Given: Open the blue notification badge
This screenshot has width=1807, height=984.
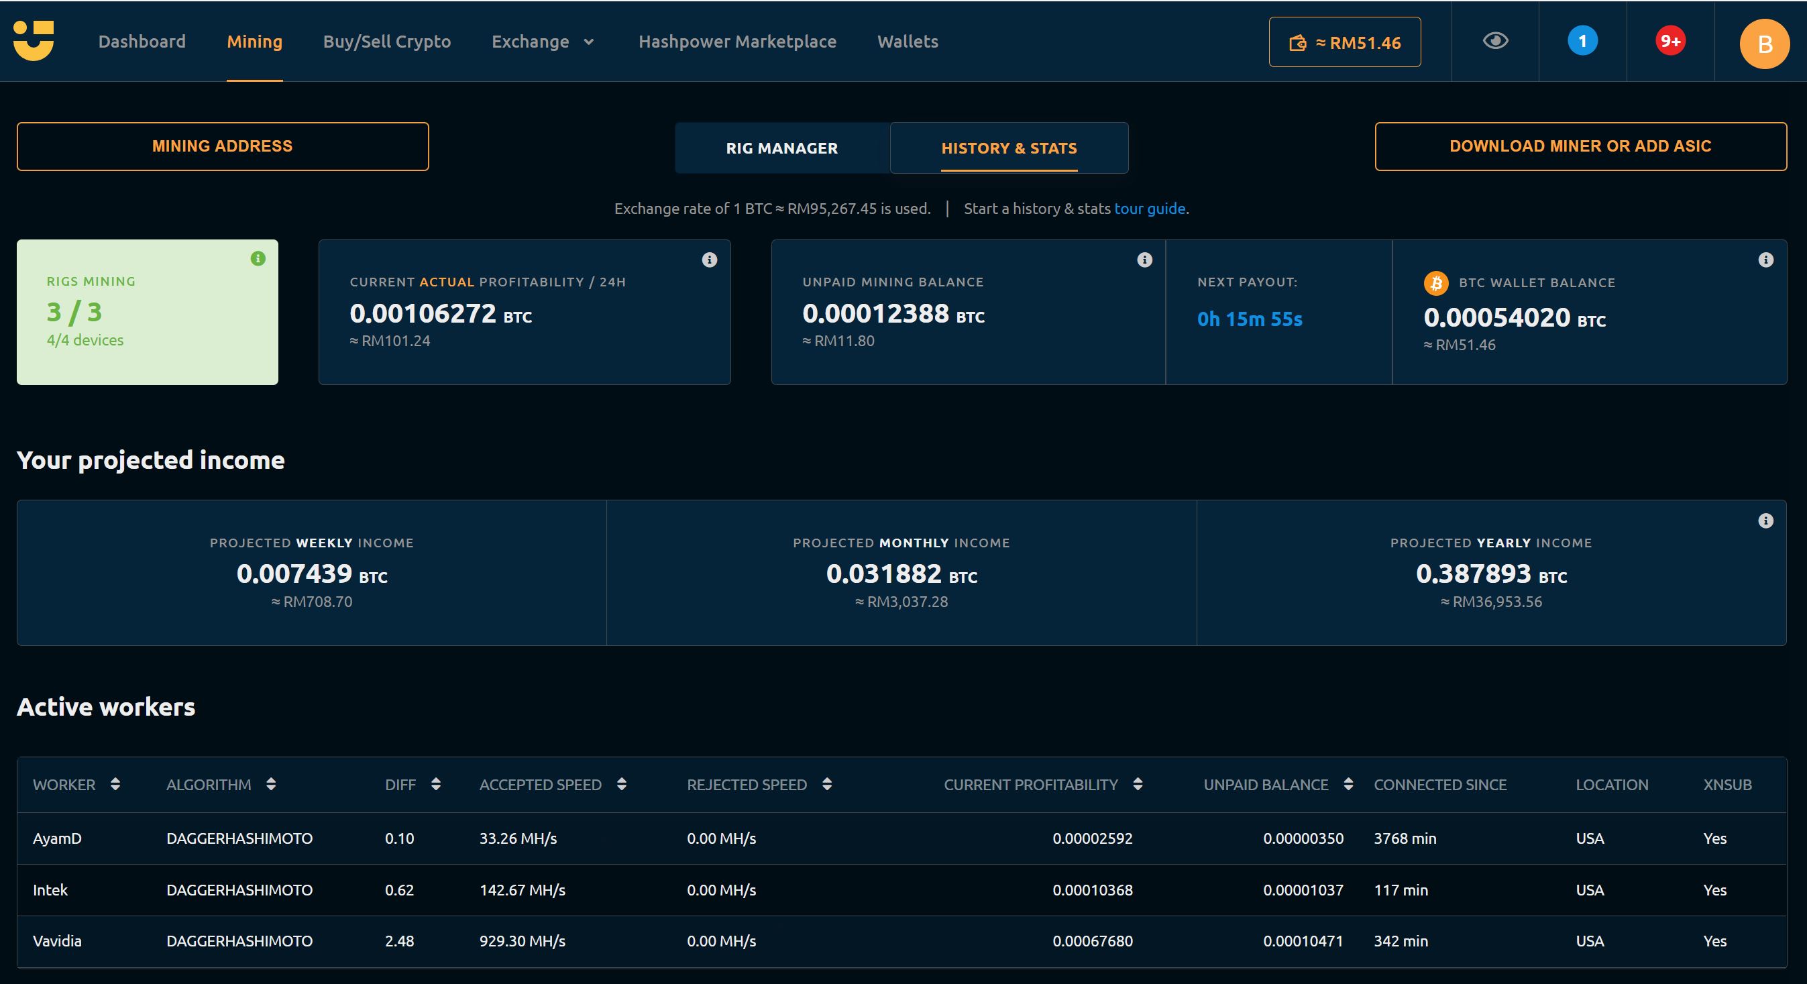Looking at the screenshot, I should [x=1582, y=41].
